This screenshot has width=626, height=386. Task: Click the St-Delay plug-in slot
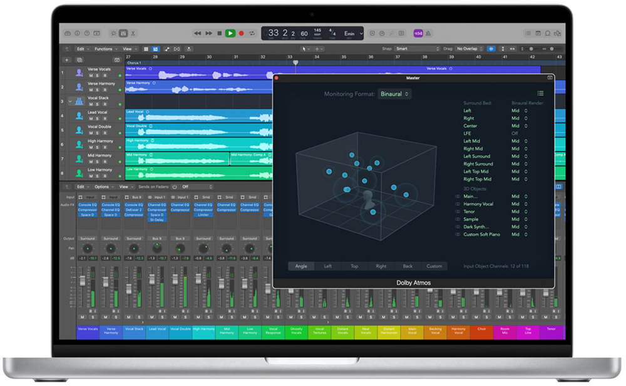(157, 220)
